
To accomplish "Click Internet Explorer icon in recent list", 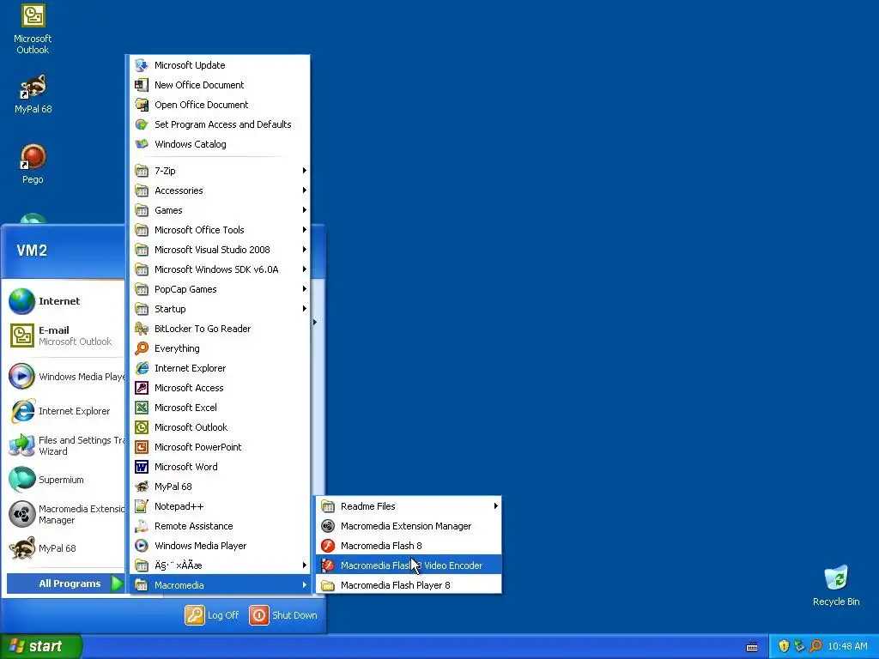I will pyautogui.click(x=21, y=411).
